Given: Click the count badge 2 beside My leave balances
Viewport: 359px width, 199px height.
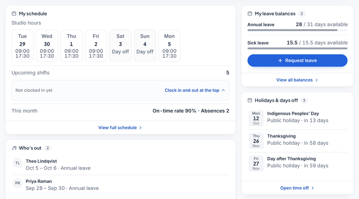Looking at the screenshot, I should click(302, 14).
